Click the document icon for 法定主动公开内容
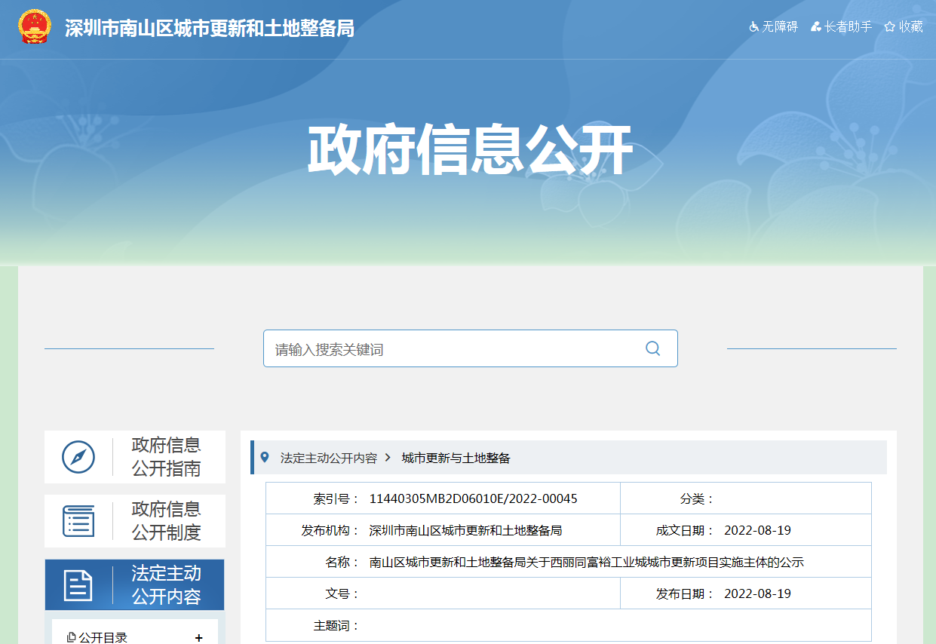 tap(78, 585)
